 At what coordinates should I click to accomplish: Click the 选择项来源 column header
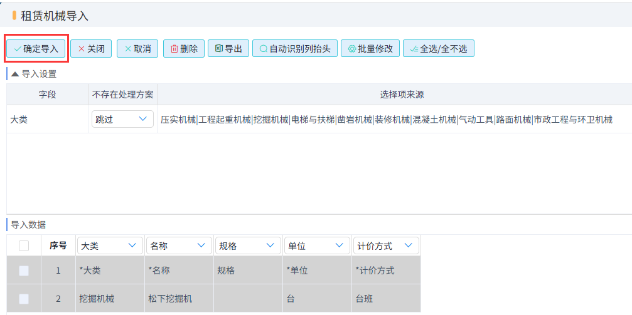click(x=402, y=95)
